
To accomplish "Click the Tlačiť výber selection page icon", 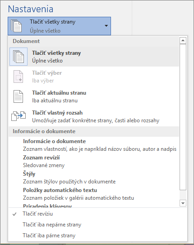I will tap(18, 77).
